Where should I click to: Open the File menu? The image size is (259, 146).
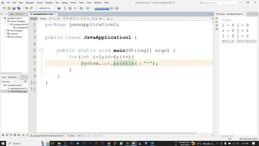(x=8, y=3)
